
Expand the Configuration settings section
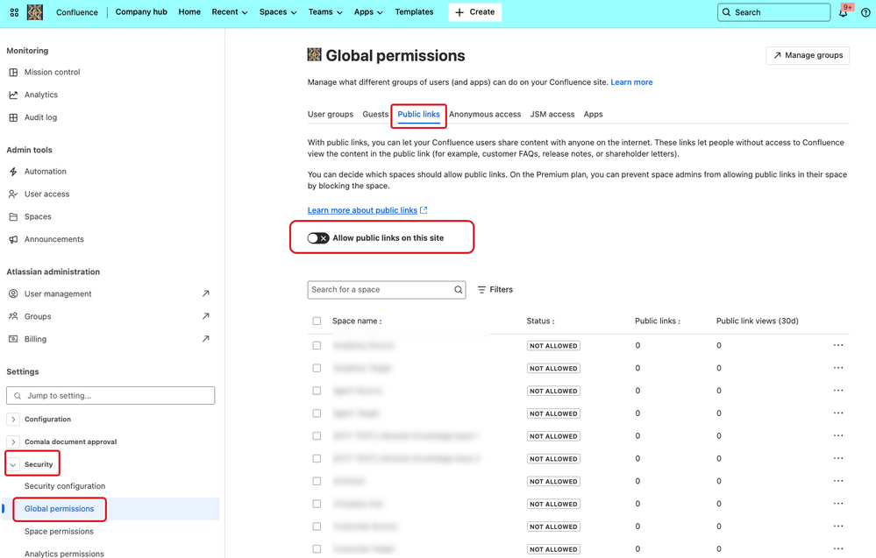pyautogui.click(x=13, y=419)
